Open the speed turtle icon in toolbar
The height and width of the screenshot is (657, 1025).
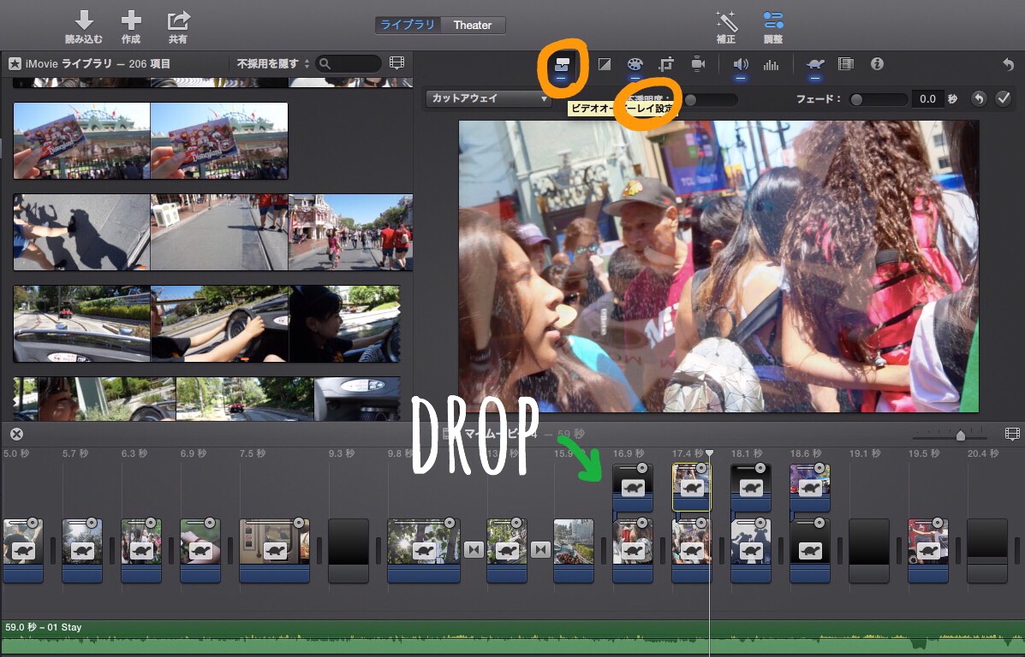tap(814, 64)
